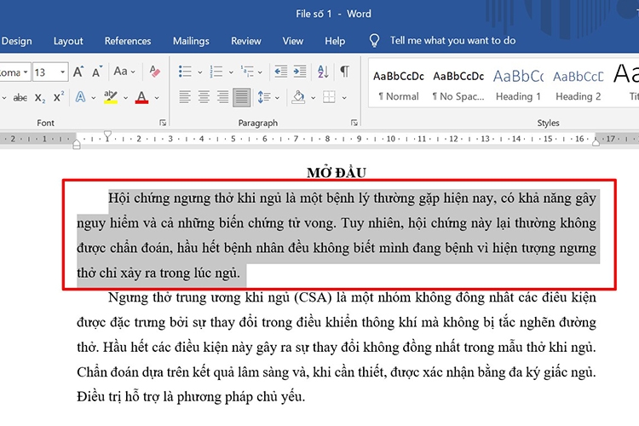Click the Tell me what you want to do box
Screen dimensions: 639x426
click(452, 40)
